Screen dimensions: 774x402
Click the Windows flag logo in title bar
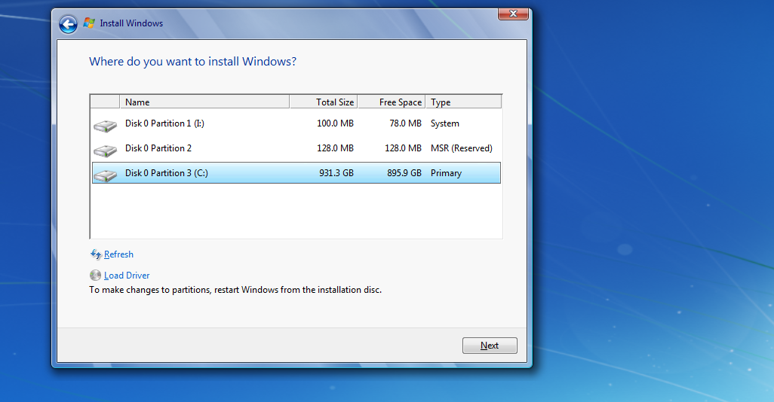(89, 23)
